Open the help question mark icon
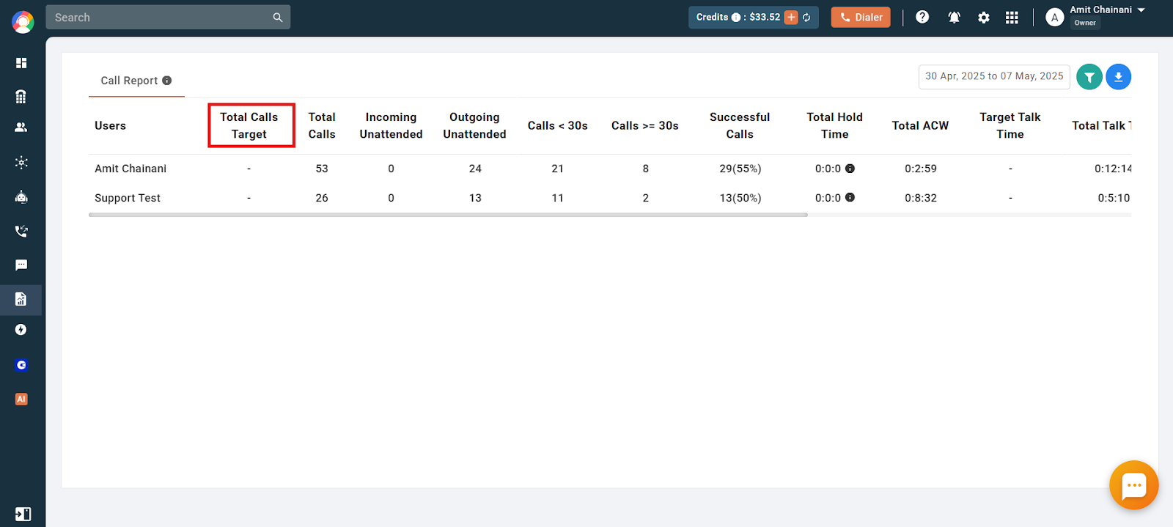 click(922, 17)
